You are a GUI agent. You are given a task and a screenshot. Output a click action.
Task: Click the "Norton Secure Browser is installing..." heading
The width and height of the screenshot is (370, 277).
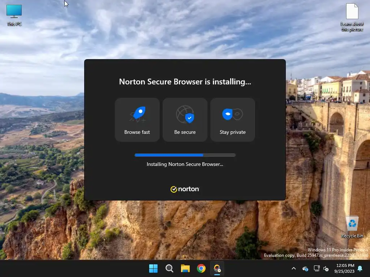click(185, 82)
